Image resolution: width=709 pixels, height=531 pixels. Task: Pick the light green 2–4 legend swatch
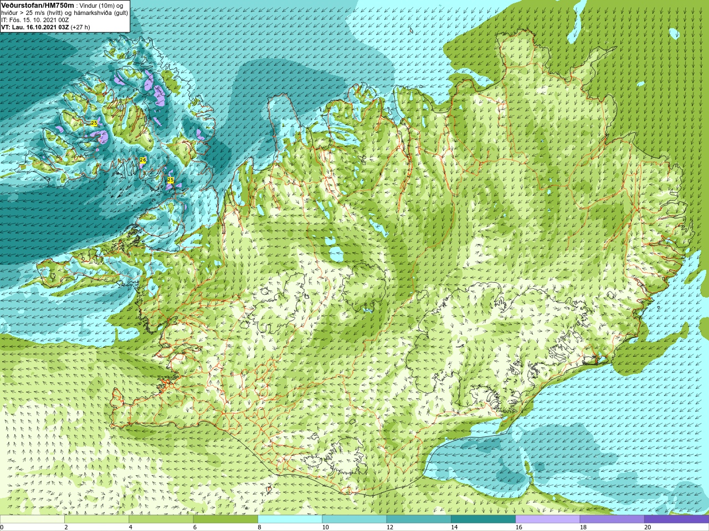click(x=96, y=519)
